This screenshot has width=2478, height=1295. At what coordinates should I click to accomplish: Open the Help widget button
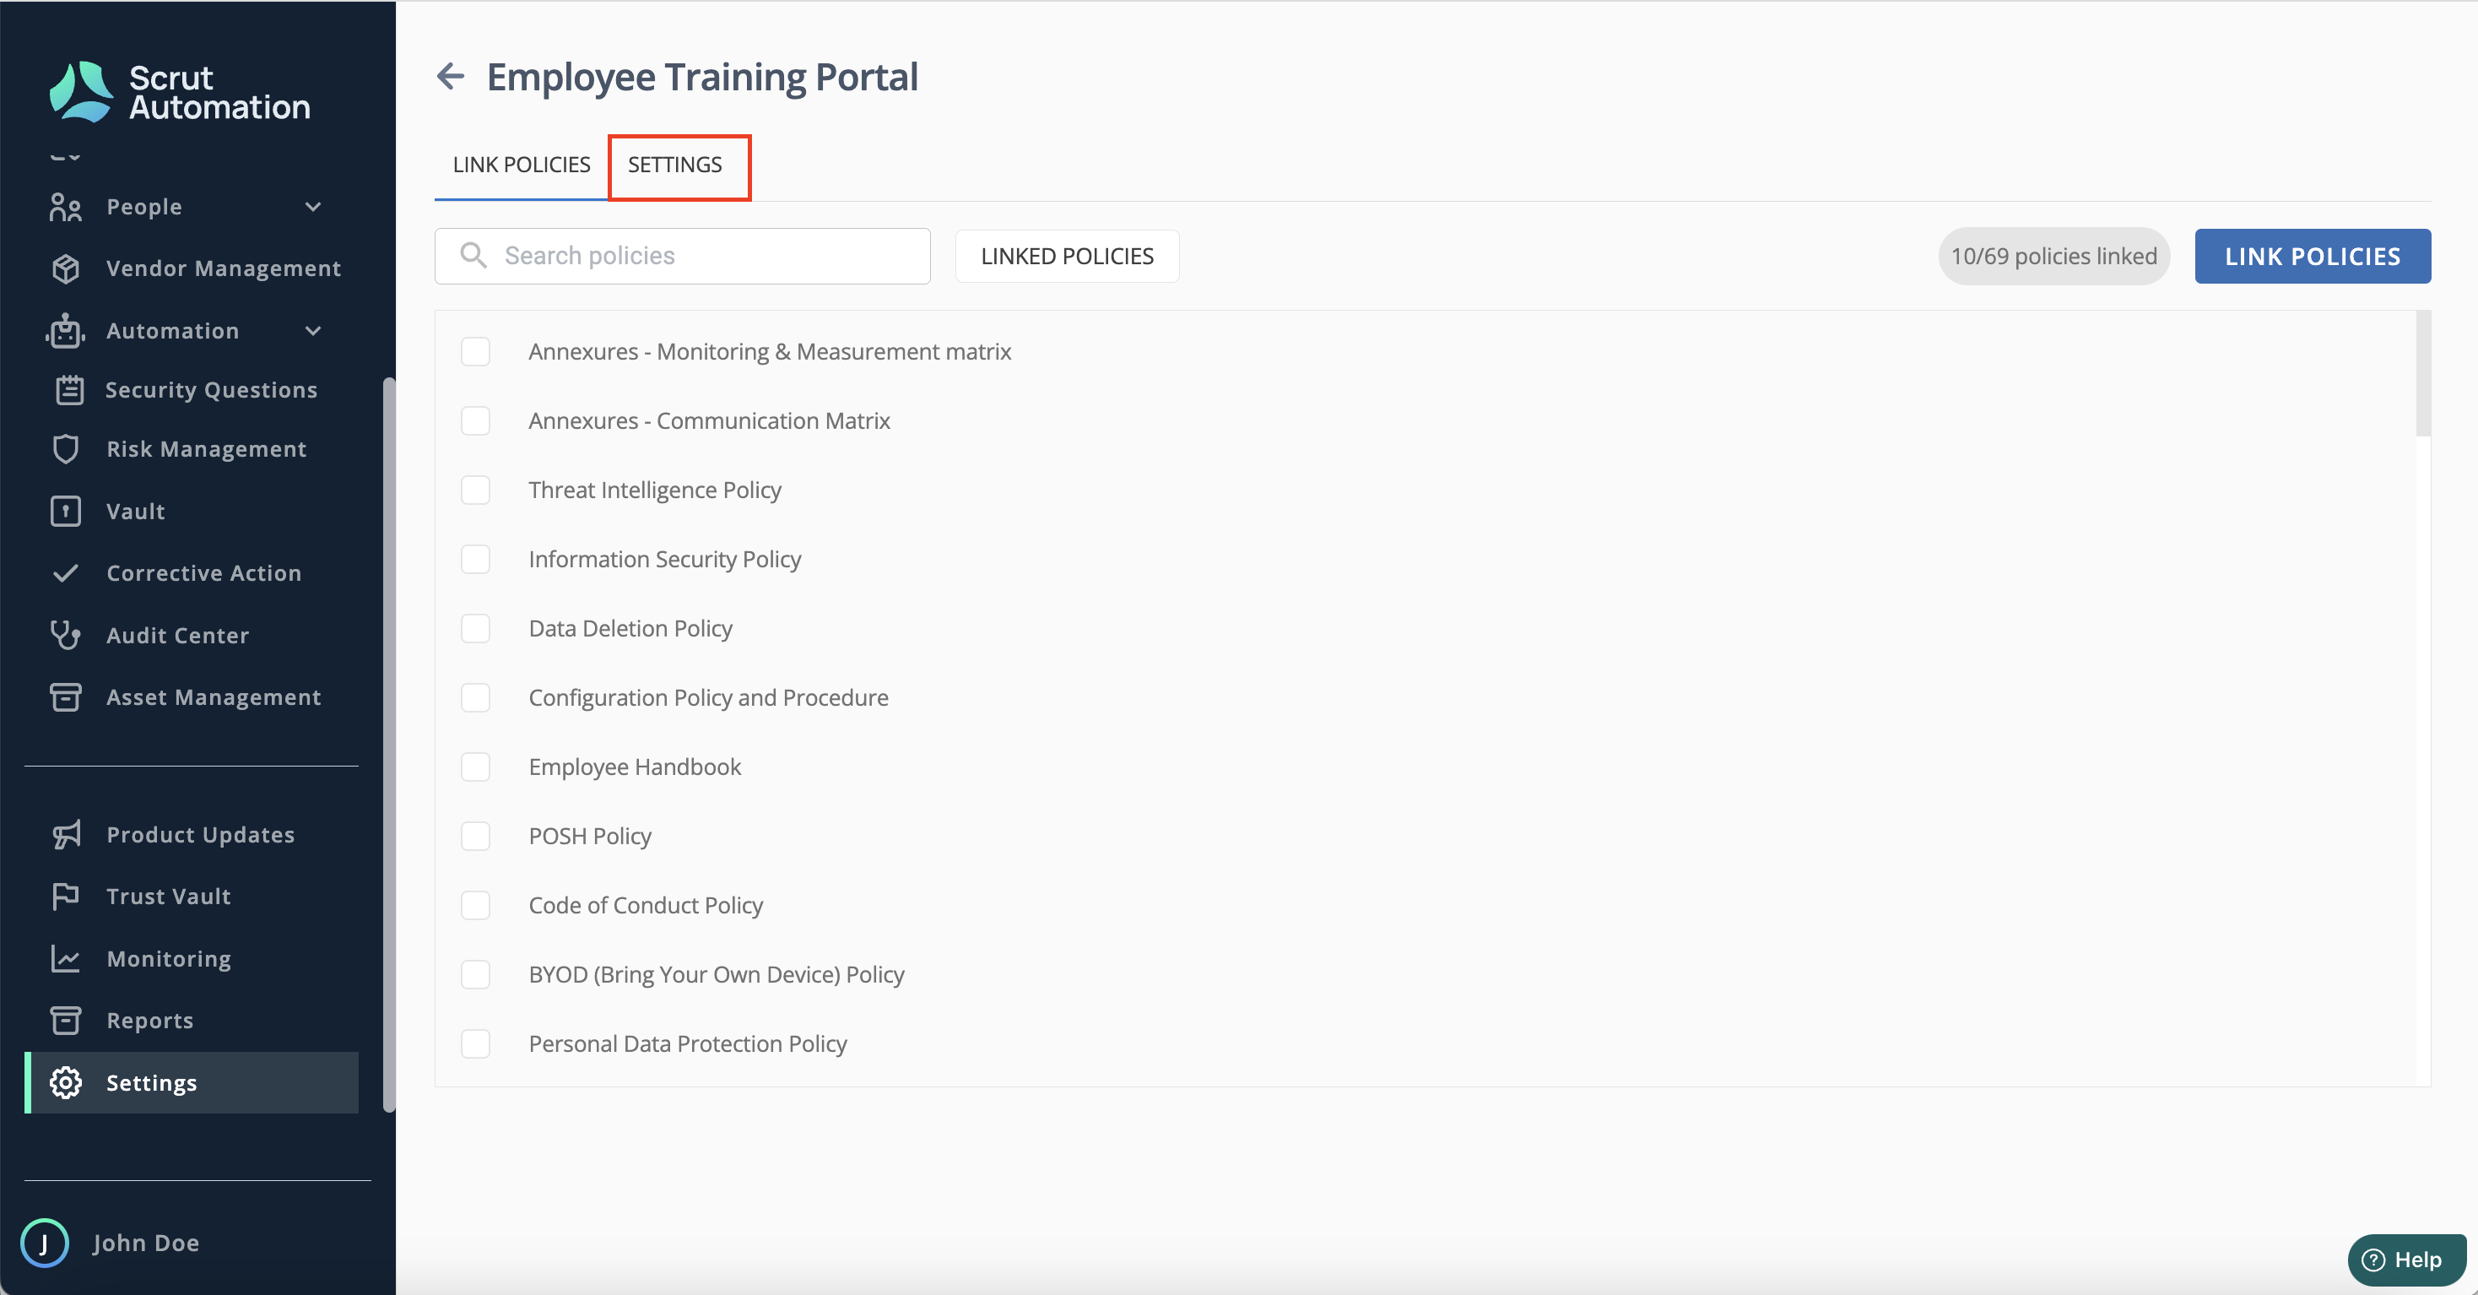tap(2406, 1260)
